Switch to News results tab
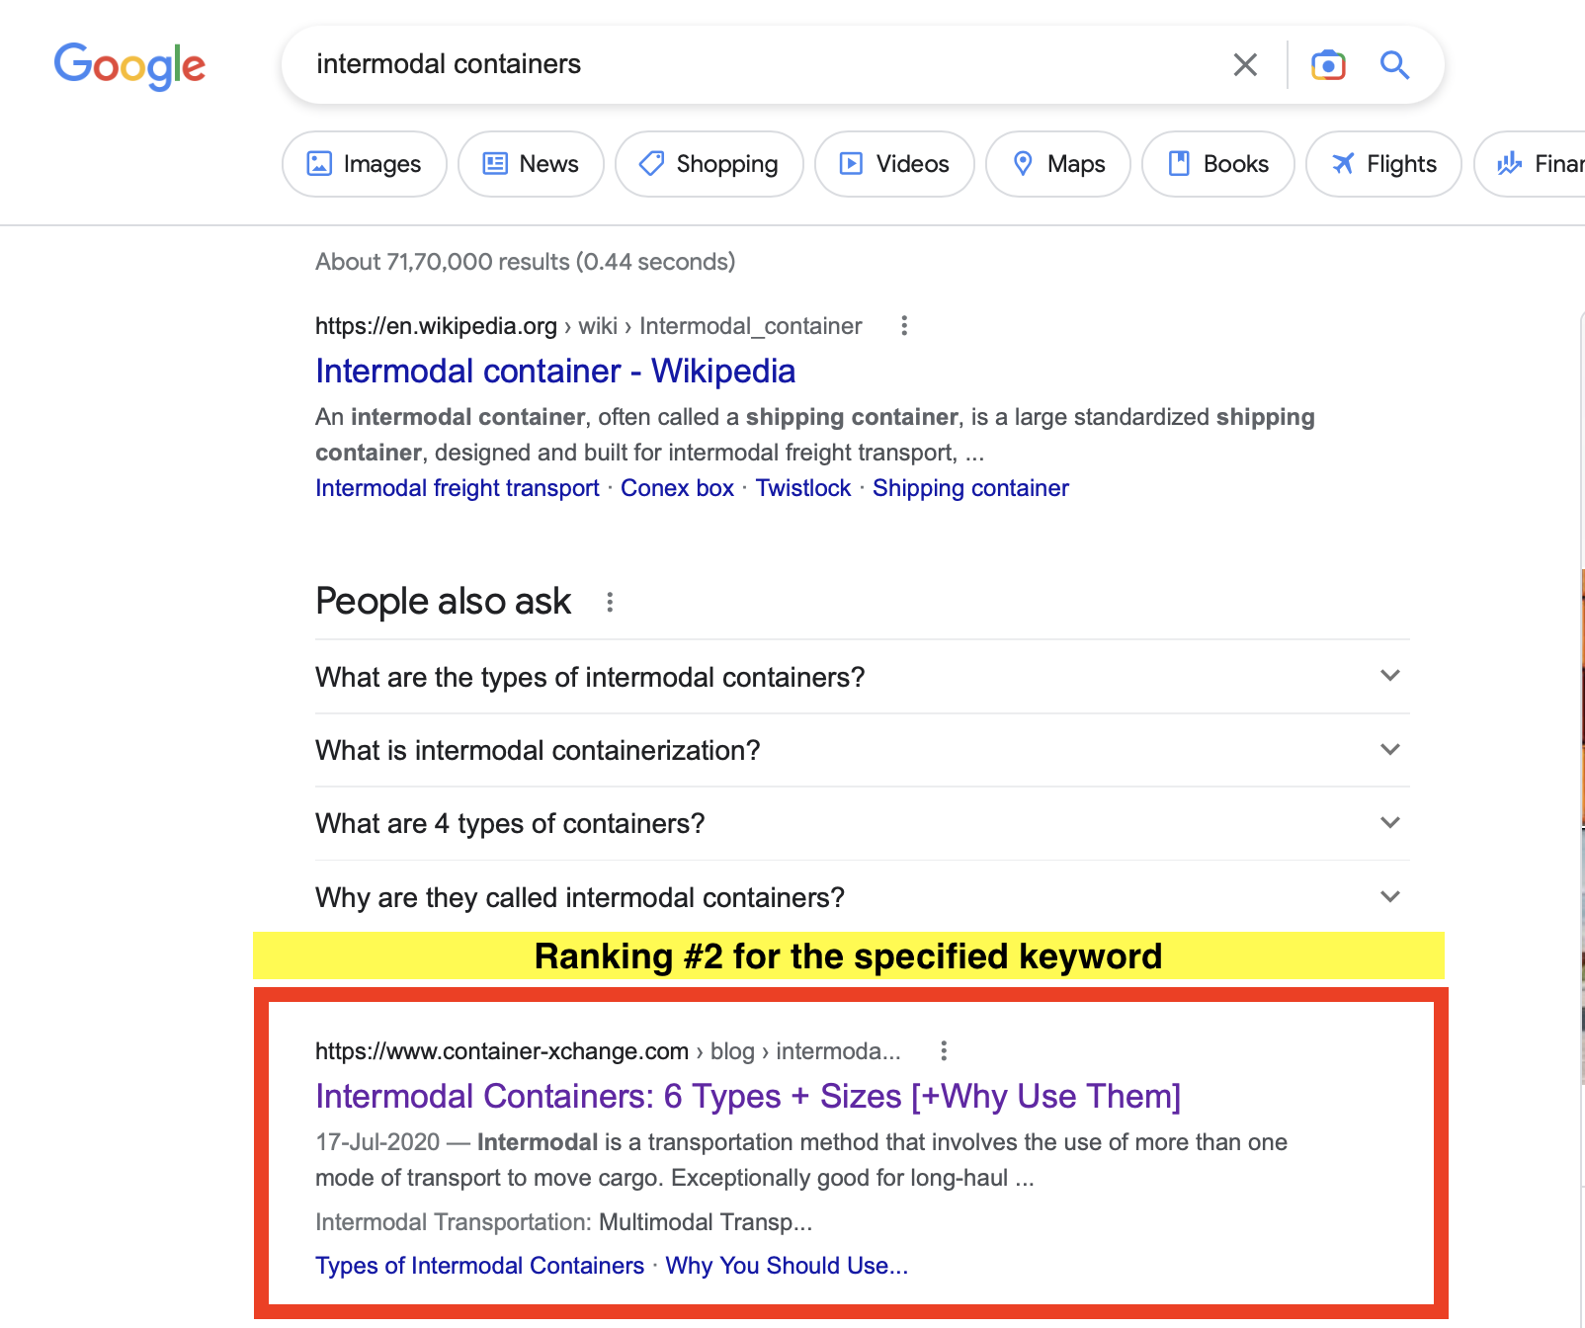The height and width of the screenshot is (1328, 1585). [x=531, y=164]
